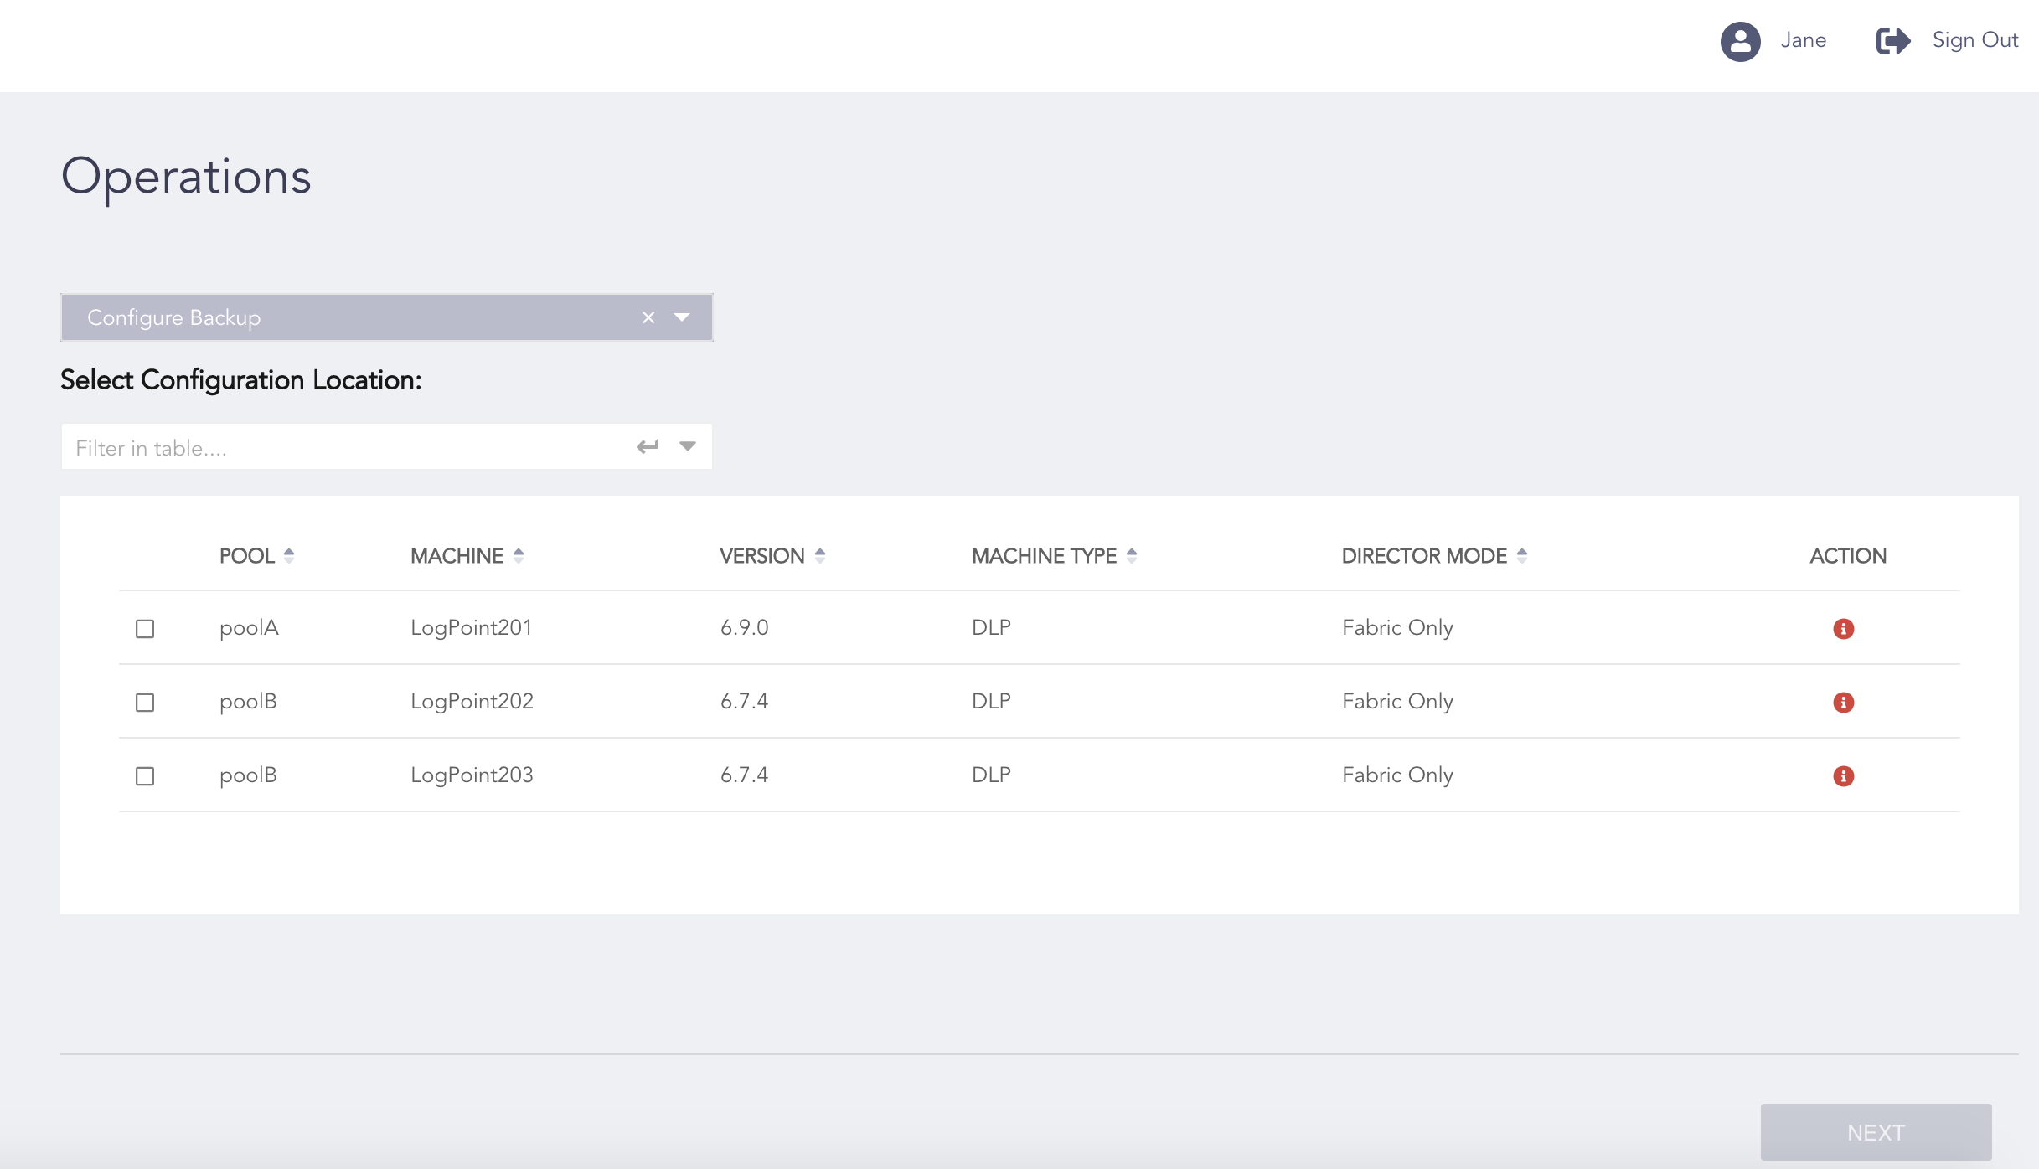Click the enter icon in the filter field
The image size is (2039, 1169).
pos(647,446)
